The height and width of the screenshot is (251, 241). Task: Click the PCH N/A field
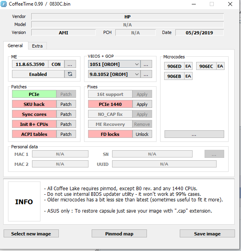(x=135, y=33)
